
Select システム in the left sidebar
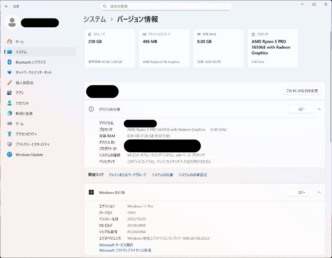(x=22, y=52)
